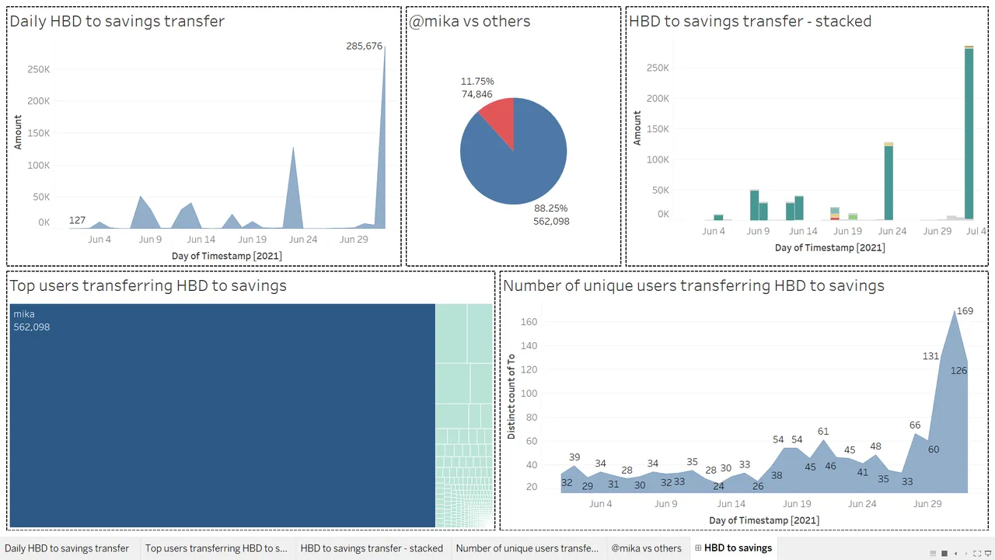Start presentation mode with the monitor icon
995x560 pixels.
click(x=988, y=554)
